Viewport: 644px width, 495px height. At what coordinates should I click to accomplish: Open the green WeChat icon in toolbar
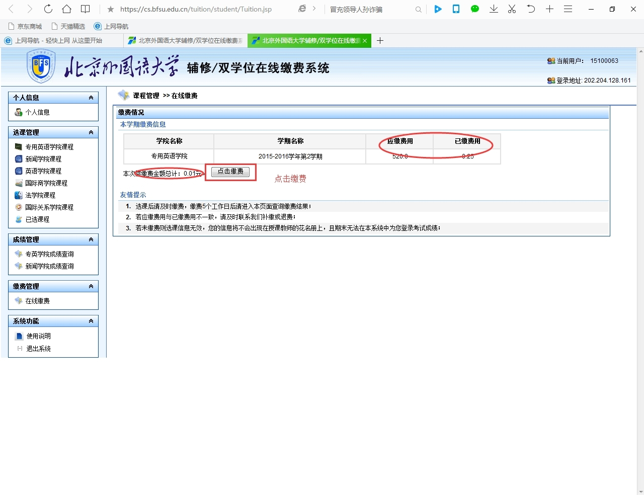[x=474, y=9]
